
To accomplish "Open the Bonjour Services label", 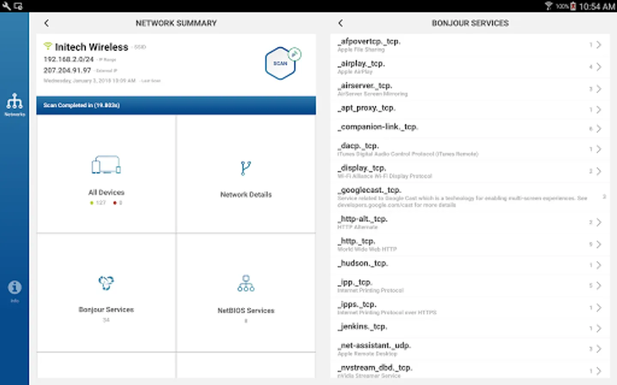I will pos(106,310).
